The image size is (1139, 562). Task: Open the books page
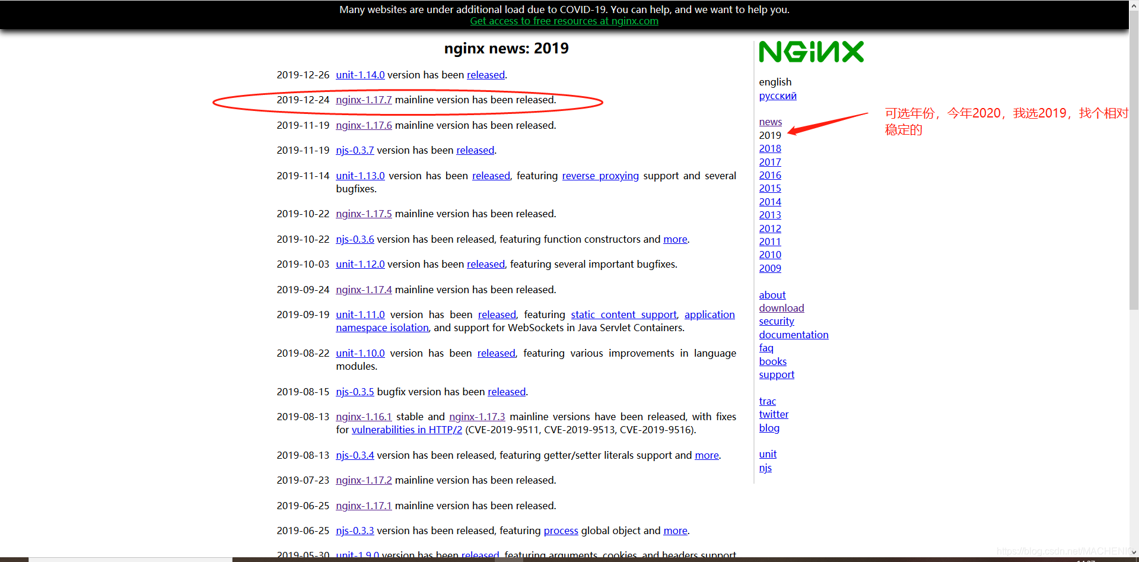(772, 361)
